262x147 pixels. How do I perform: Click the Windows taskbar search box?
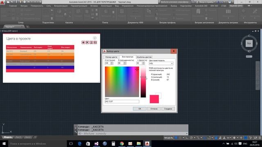tap(37, 143)
